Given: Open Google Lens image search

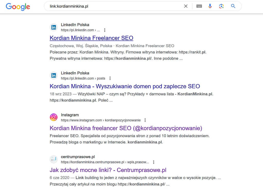Looking at the screenshot, I should 221,6.
